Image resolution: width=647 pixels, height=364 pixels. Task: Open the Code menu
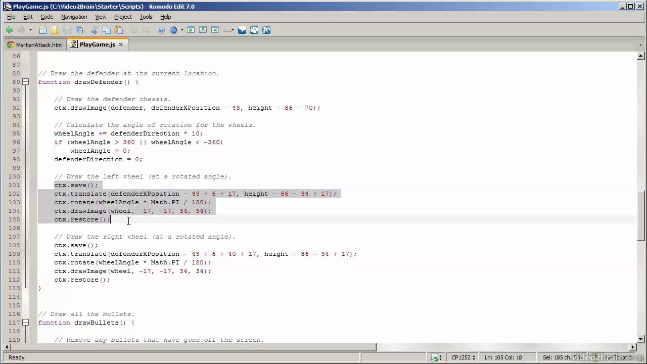pos(47,17)
